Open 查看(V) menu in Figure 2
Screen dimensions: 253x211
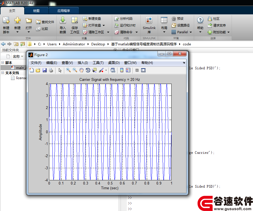pos(67,63)
